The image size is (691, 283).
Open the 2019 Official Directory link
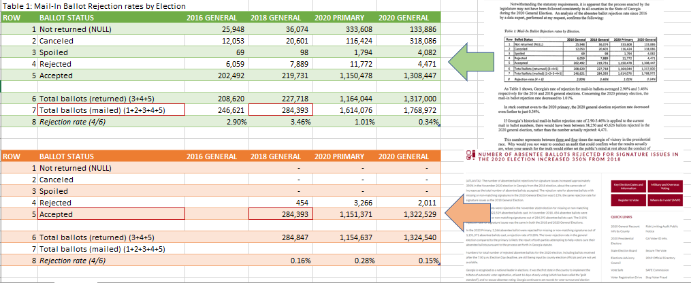click(x=660, y=257)
